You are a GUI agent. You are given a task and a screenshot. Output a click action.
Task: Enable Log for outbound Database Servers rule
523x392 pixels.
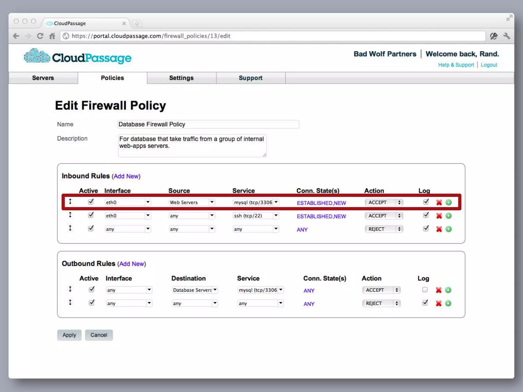click(425, 290)
